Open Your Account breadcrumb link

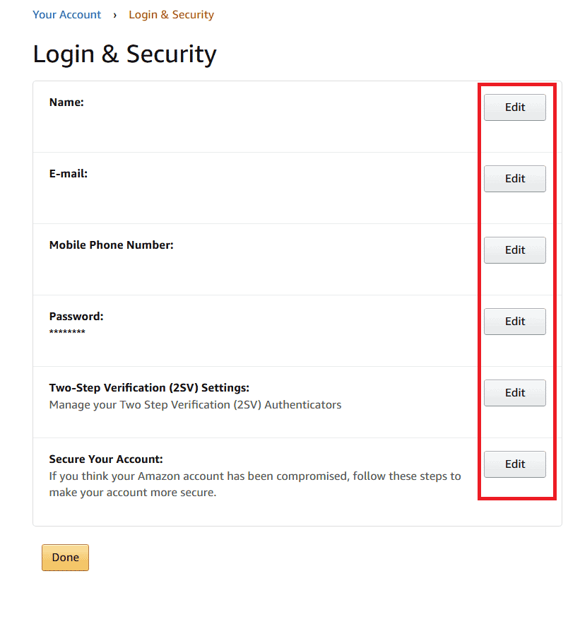pos(66,14)
